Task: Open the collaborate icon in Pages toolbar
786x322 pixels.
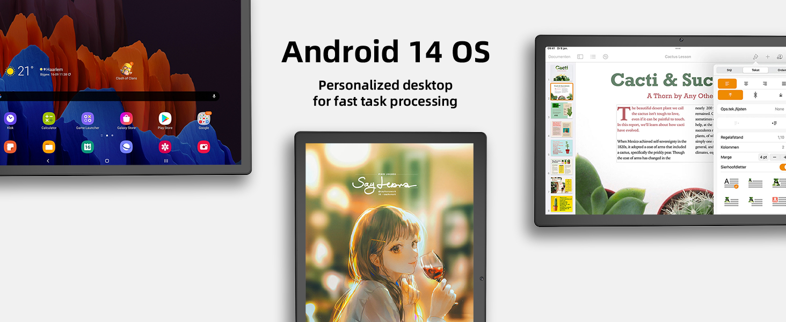Action: (780, 57)
